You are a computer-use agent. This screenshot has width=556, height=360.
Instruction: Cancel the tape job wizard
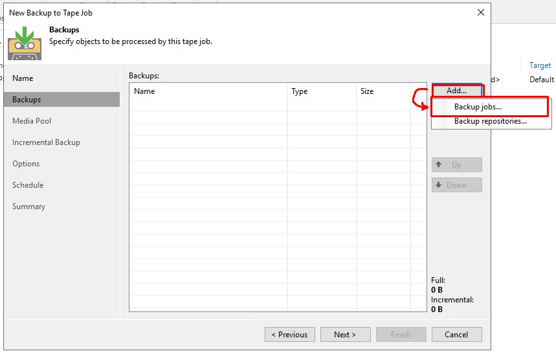[456, 335]
